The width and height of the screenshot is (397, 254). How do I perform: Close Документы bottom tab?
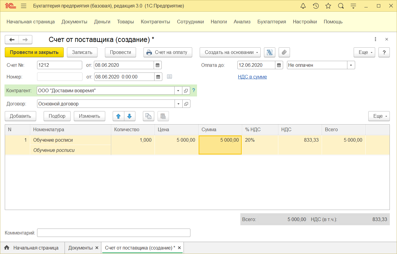click(97, 248)
